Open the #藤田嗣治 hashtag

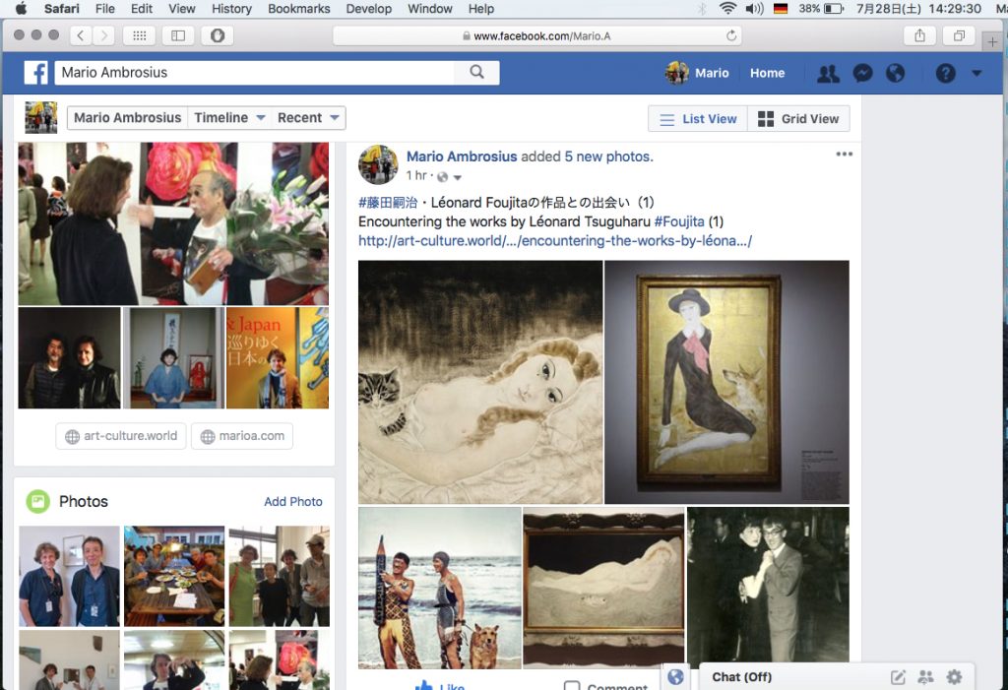click(x=388, y=203)
